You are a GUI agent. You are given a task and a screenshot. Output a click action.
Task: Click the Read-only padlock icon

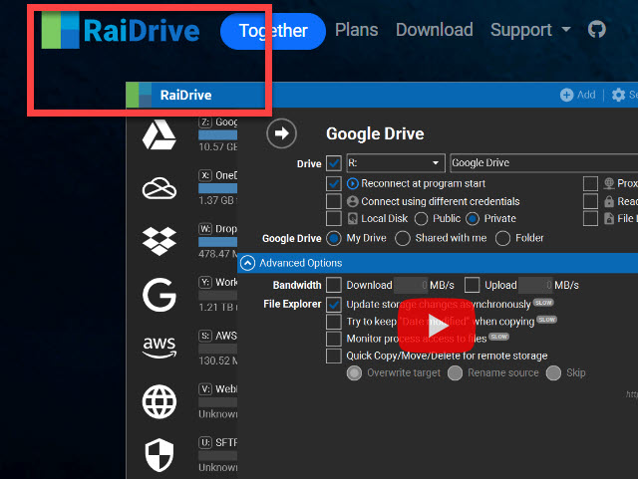coord(609,201)
